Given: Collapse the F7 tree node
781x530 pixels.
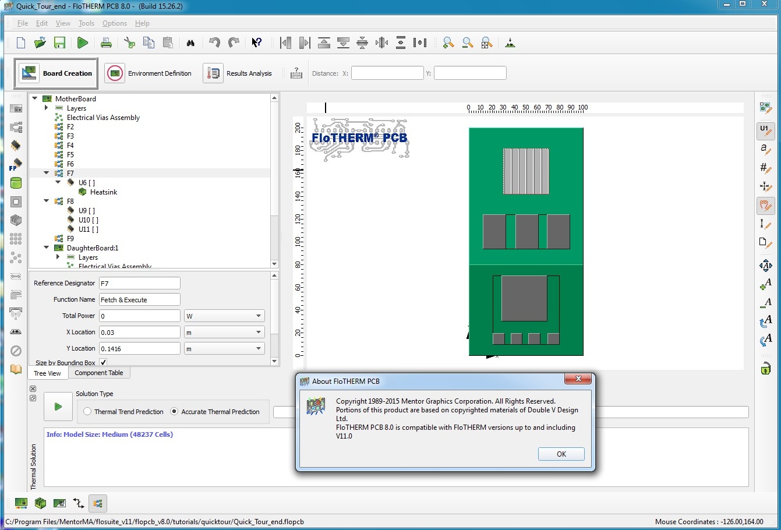Looking at the screenshot, I should pyautogui.click(x=47, y=173).
